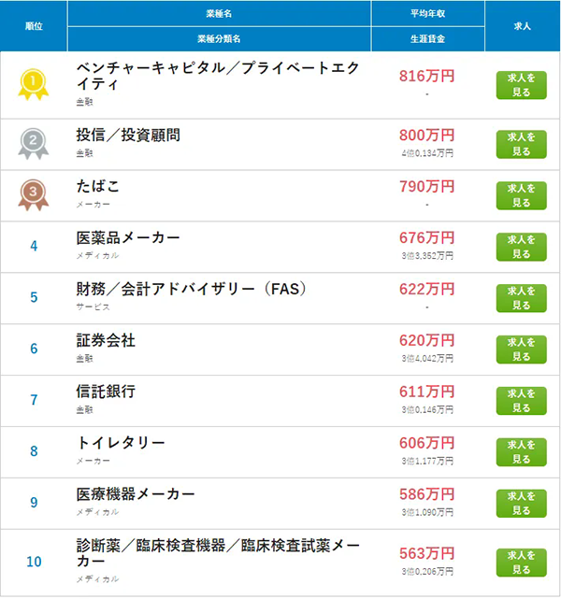Click 求人を見る for 証券会社
Screen dimensions: 561x599
(x=521, y=349)
